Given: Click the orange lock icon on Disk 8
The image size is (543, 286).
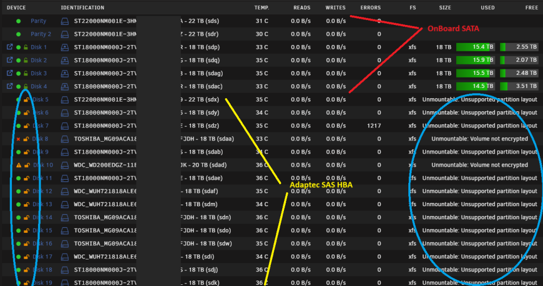Looking at the screenshot, I should [26, 139].
